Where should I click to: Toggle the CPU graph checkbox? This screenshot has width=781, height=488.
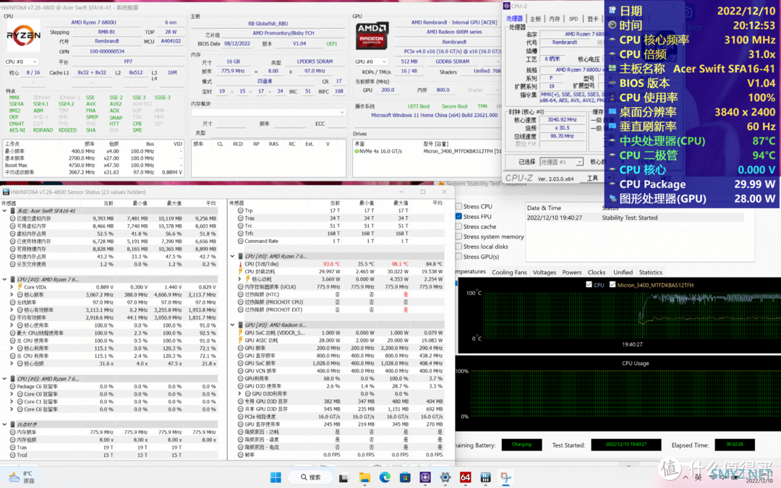[589, 285]
